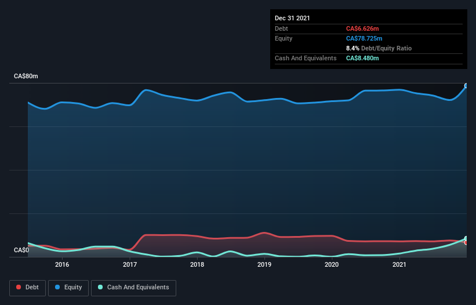Click the 8.4% Debt/Equity Ratio text
Viewport: 476px width, 305px height.
pyautogui.click(x=379, y=48)
